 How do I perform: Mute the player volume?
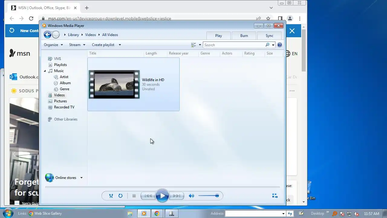[x=191, y=196]
